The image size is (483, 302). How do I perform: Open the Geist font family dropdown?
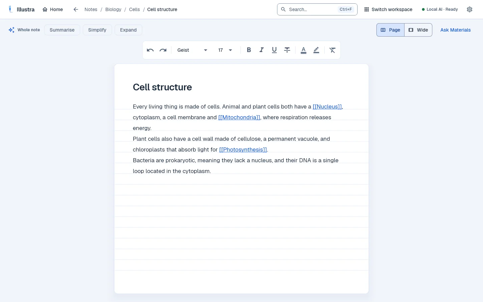click(192, 50)
